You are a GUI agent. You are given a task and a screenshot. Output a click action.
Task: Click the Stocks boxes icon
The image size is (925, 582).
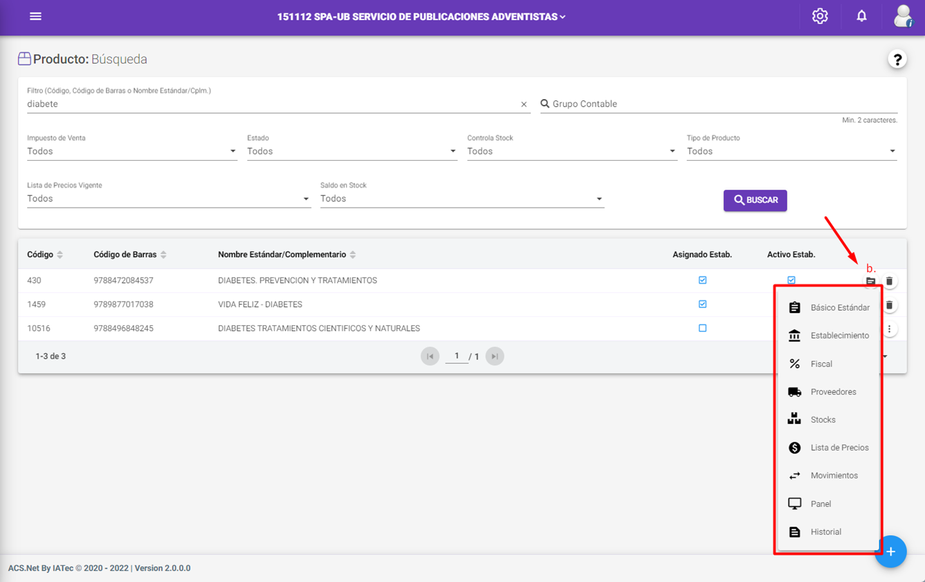click(x=795, y=419)
